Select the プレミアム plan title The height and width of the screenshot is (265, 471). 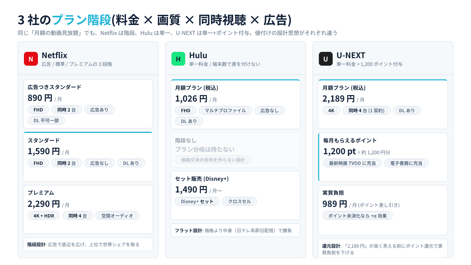(x=41, y=192)
